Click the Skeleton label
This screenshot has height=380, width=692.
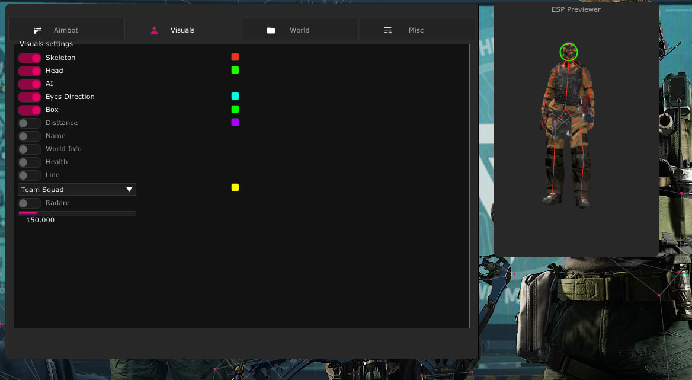click(x=60, y=58)
